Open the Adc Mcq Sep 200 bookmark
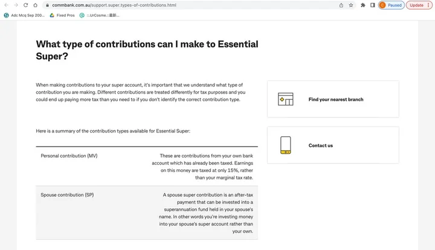This screenshot has height=250, width=435. pos(24,15)
